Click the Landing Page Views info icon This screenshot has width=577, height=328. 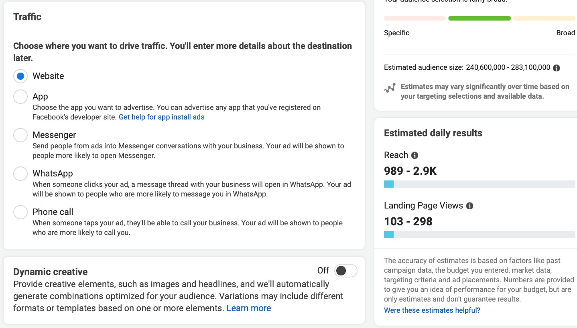[469, 206]
